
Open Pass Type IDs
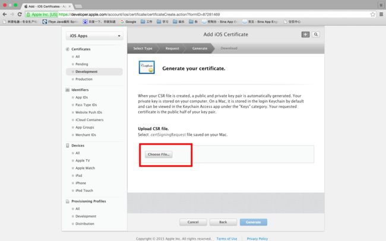(x=86, y=105)
